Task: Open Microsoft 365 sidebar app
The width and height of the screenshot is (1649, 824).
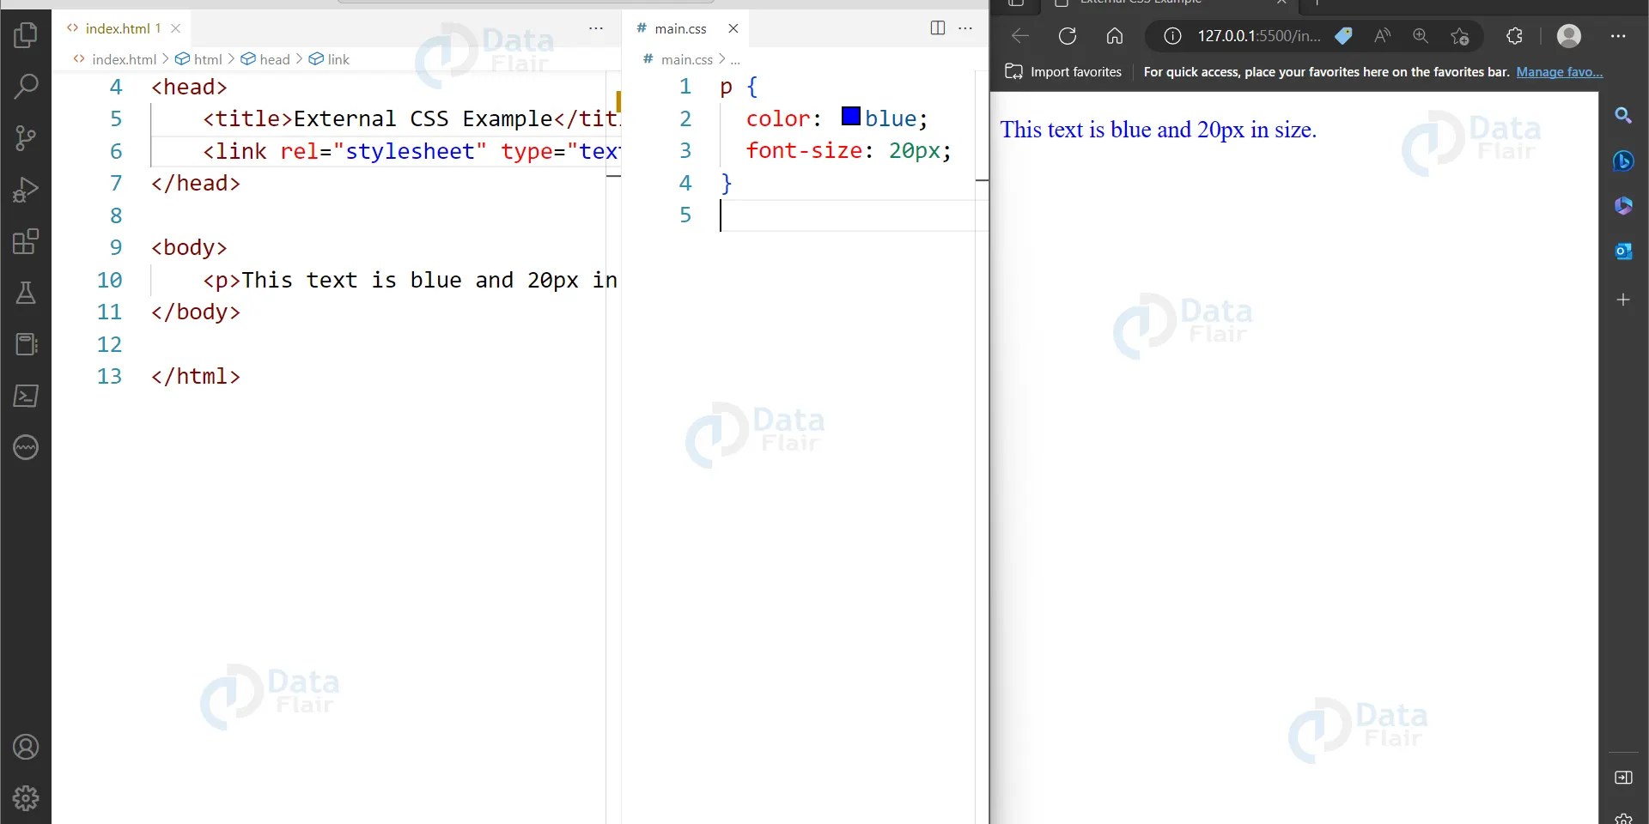Action: pyautogui.click(x=1623, y=206)
